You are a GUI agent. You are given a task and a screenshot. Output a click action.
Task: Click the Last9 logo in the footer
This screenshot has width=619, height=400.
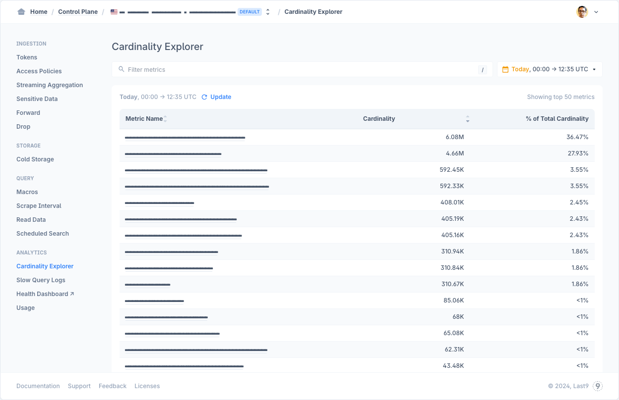pos(598,386)
